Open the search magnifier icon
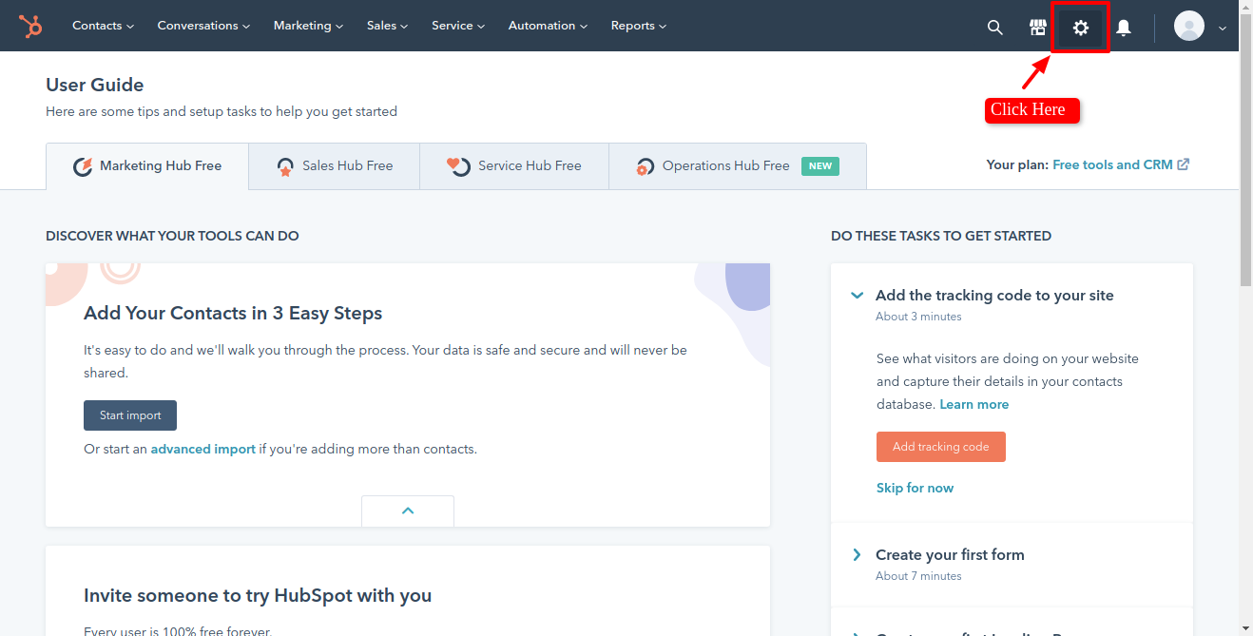 [995, 28]
